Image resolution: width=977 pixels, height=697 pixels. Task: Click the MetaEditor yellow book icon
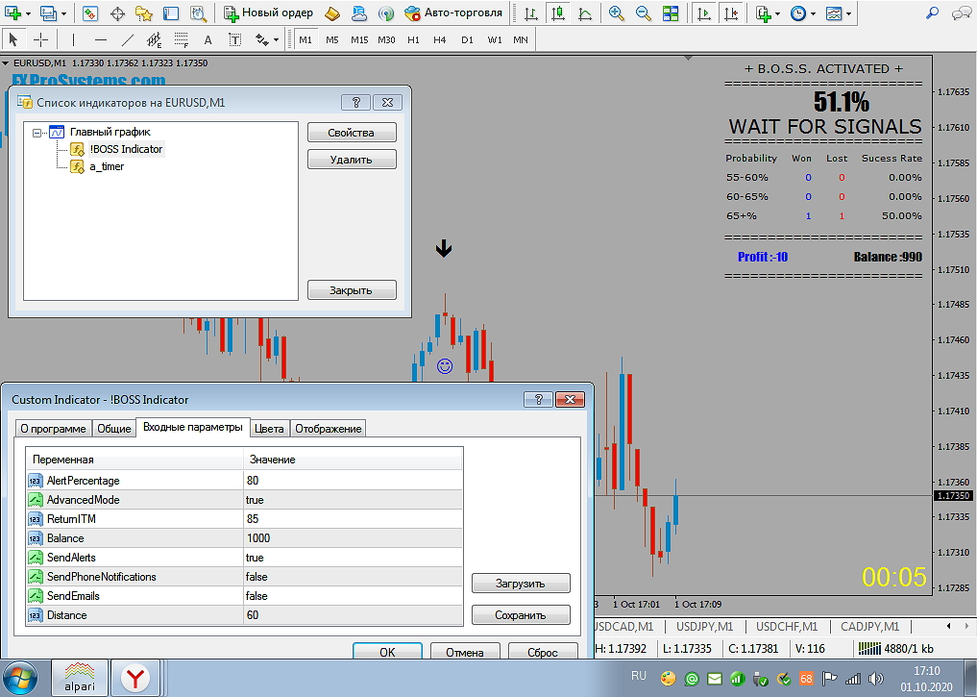332,13
